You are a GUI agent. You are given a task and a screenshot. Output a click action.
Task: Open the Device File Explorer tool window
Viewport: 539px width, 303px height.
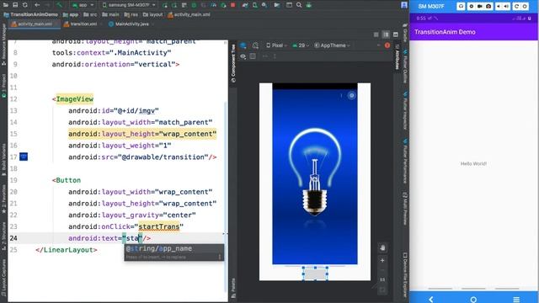click(405, 275)
